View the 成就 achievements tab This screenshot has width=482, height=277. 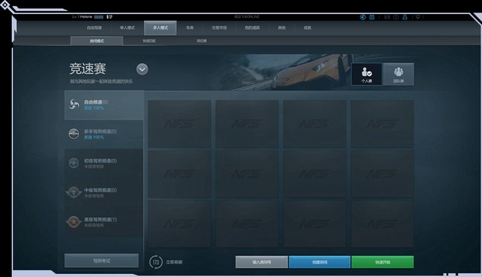pyautogui.click(x=308, y=28)
